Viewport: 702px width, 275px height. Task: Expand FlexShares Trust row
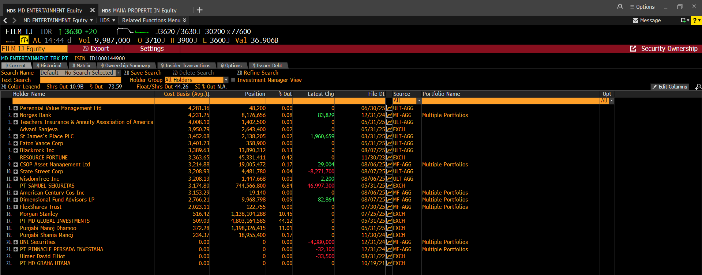(x=16, y=207)
